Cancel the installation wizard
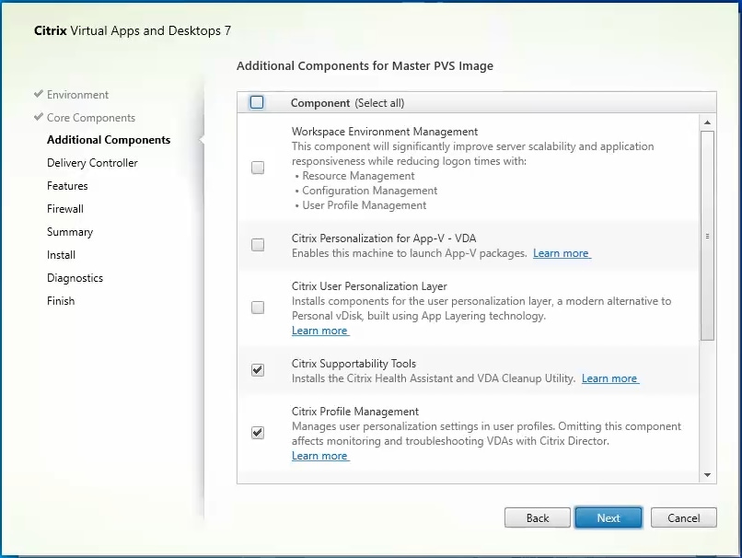Image resolution: width=742 pixels, height=558 pixels. click(x=684, y=517)
